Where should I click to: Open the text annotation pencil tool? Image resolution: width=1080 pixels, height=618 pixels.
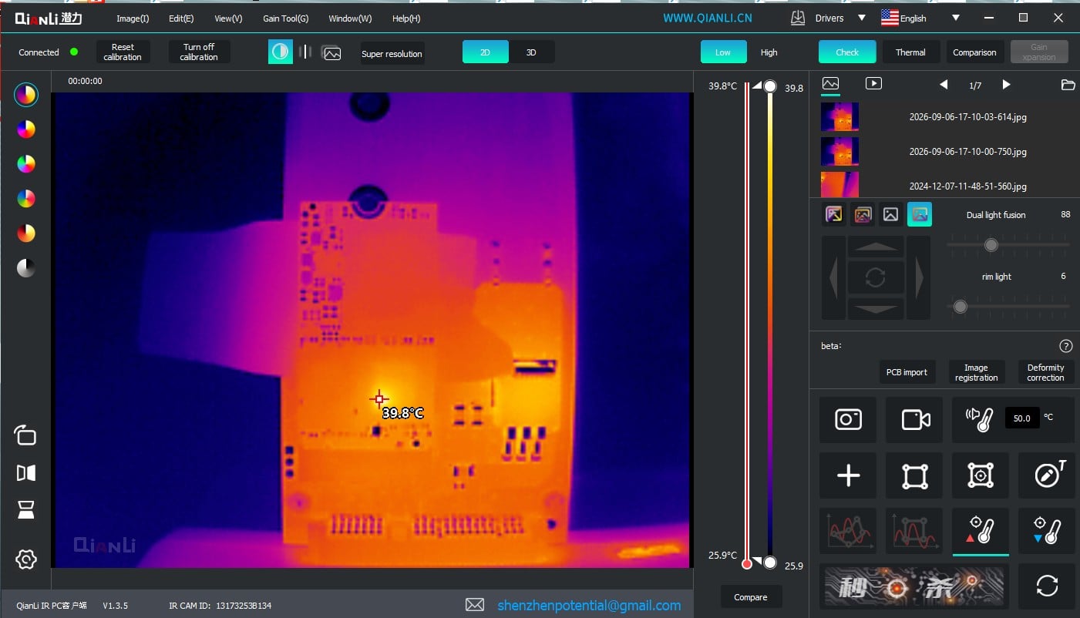tap(1047, 476)
